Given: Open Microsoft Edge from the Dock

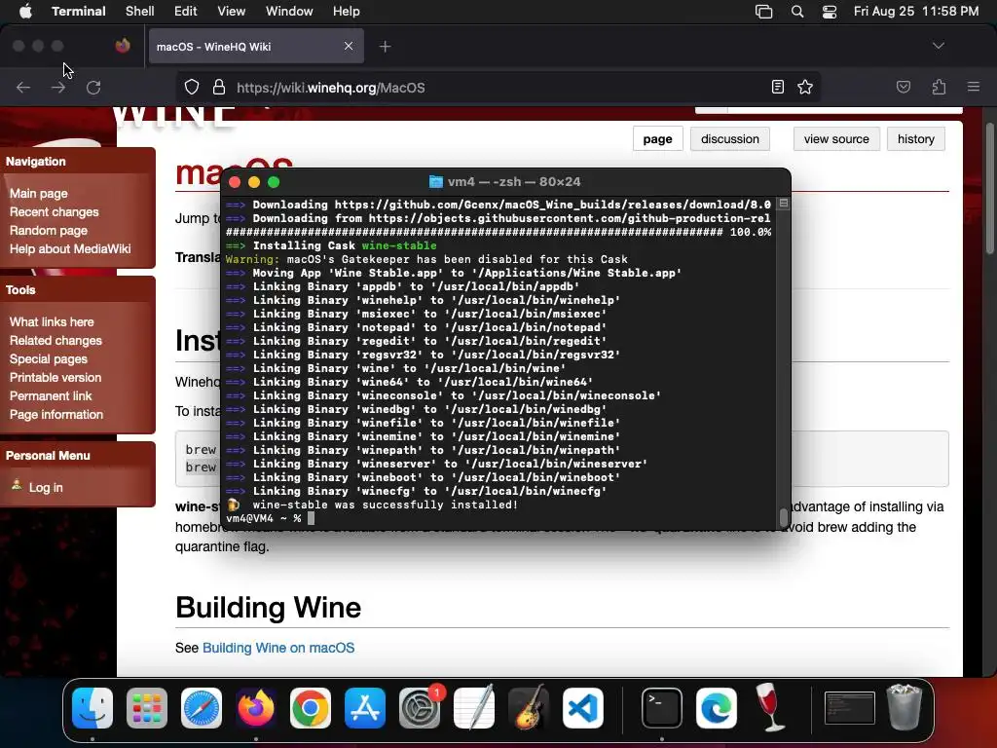Looking at the screenshot, I should 717,708.
